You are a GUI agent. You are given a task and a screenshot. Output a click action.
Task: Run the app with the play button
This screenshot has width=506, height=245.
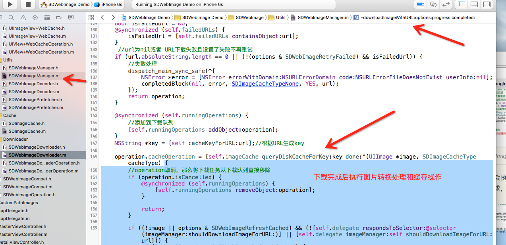(11, 4)
